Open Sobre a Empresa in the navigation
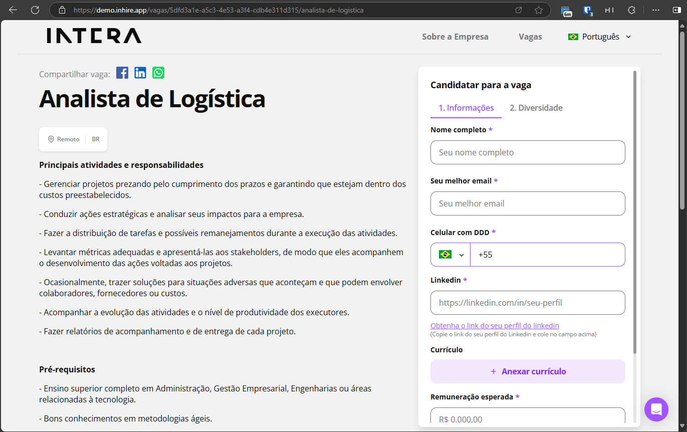Image resolution: width=687 pixels, height=432 pixels. point(455,37)
